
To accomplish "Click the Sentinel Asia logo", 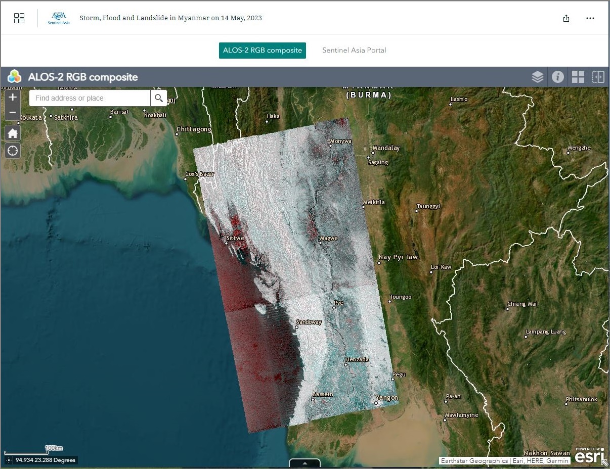I will pos(58,18).
